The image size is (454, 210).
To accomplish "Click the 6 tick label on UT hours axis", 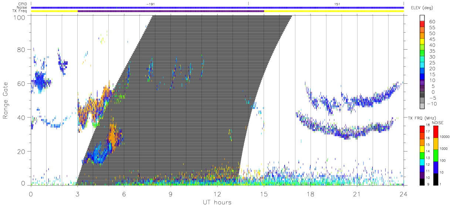I will [x=124, y=194].
